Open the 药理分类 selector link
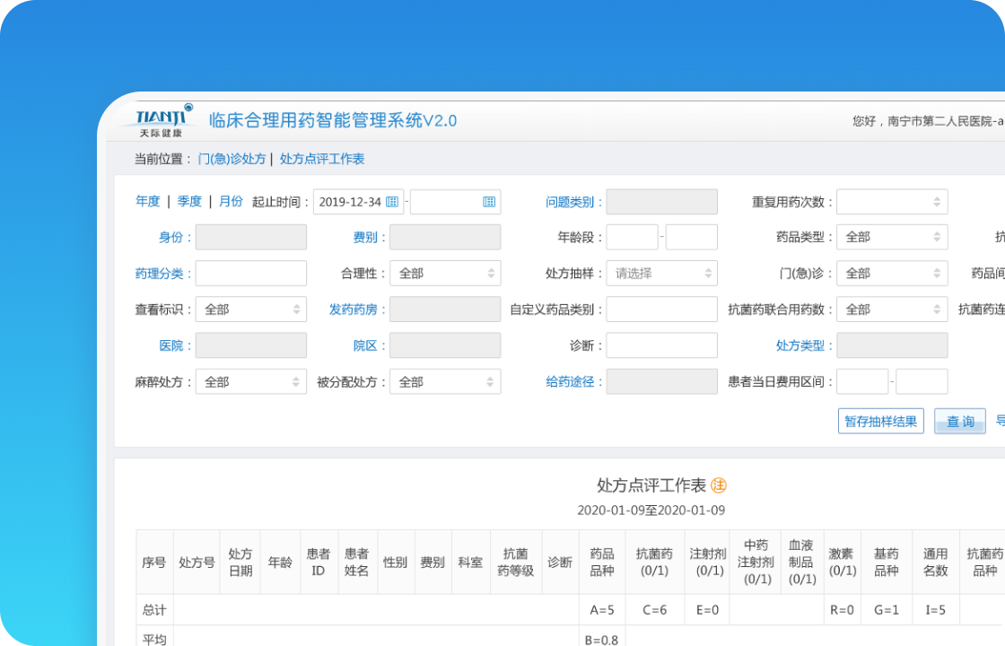This screenshot has width=1005, height=646. coord(162,274)
